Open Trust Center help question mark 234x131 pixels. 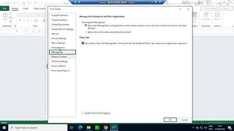(x=180, y=9)
